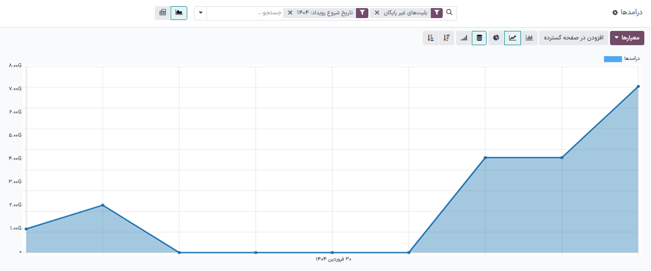The image size is (651, 271).
Task: Expand the search options dropdown arrow
Action: tap(200, 13)
